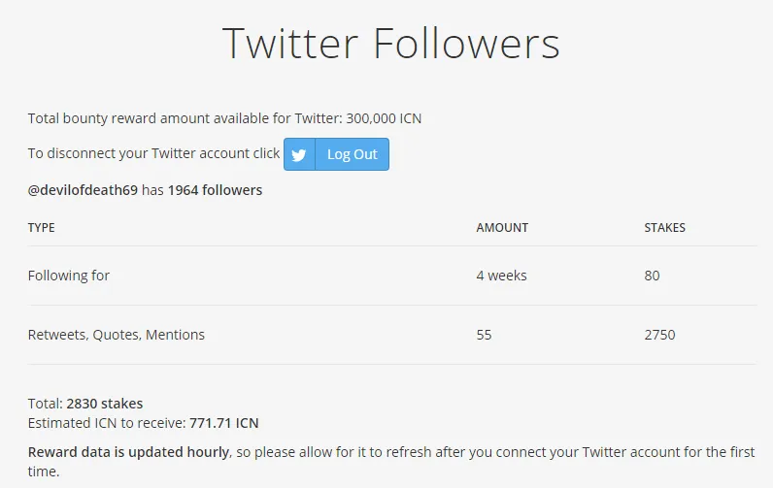Screen dimensions: 773x488
Task: Click the Log Out button
Action: (336, 154)
